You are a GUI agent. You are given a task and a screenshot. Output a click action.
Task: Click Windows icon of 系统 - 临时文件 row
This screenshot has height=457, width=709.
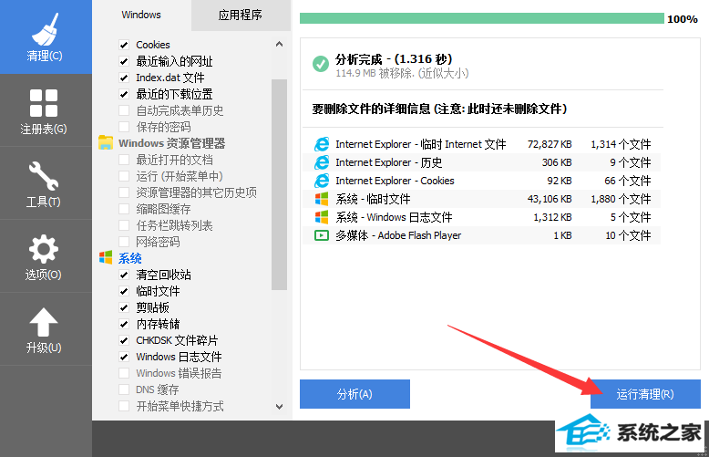pos(322,199)
